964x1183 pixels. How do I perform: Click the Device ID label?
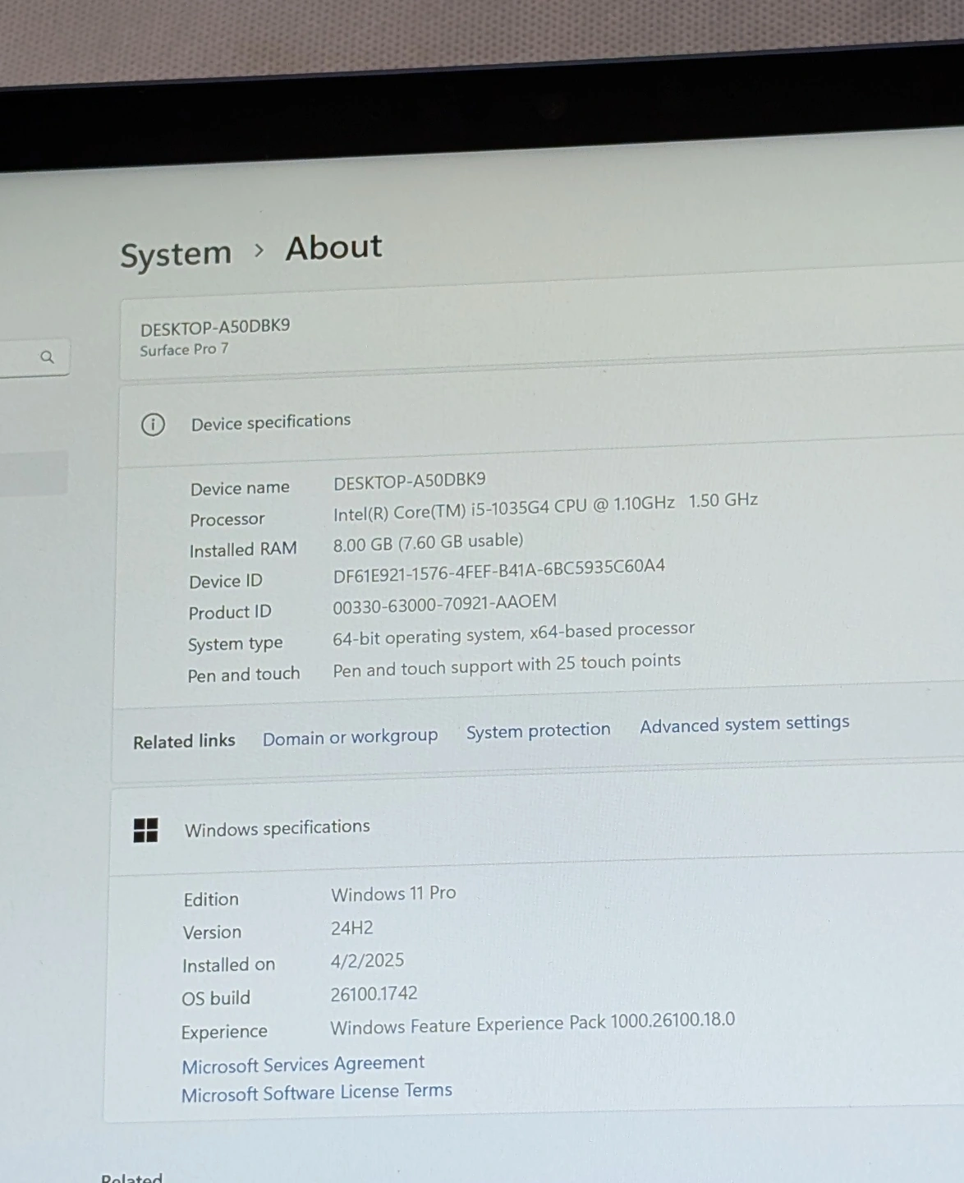[226, 581]
